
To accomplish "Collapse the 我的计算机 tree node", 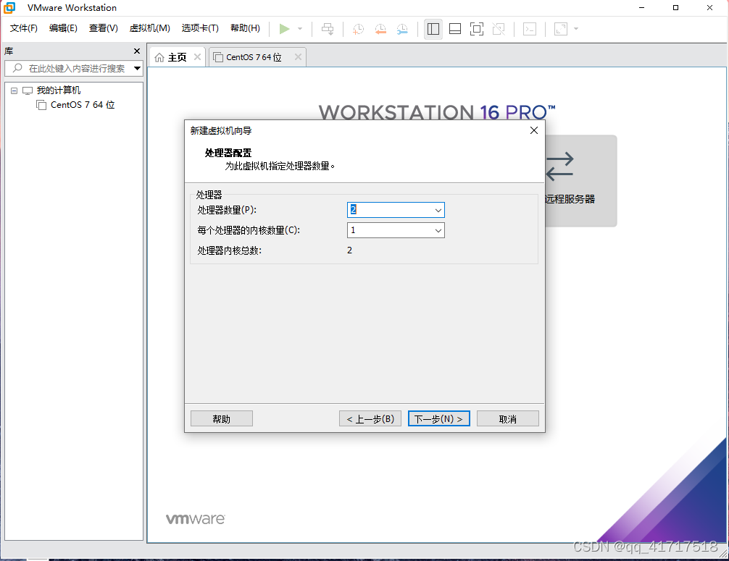I will pyautogui.click(x=14, y=90).
